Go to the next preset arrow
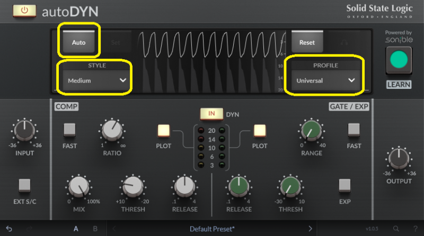424x236 pixels. (311, 229)
